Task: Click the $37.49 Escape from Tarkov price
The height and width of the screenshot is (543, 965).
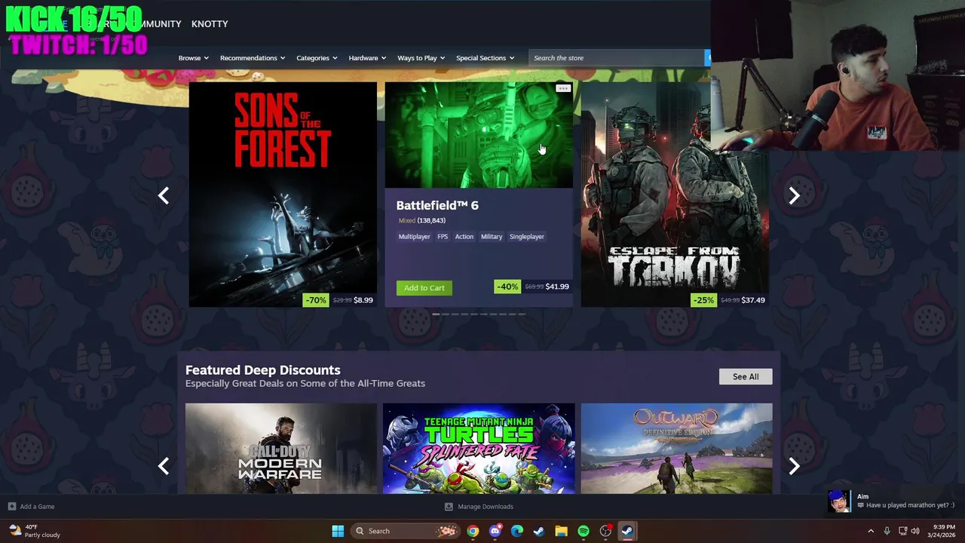Action: coord(753,300)
